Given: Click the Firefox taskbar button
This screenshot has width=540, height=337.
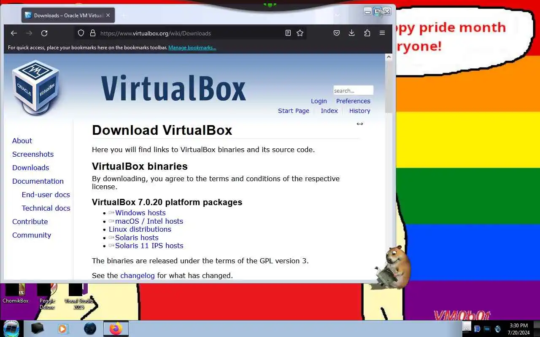Looking at the screenshot, I should (x=116, y=329).
